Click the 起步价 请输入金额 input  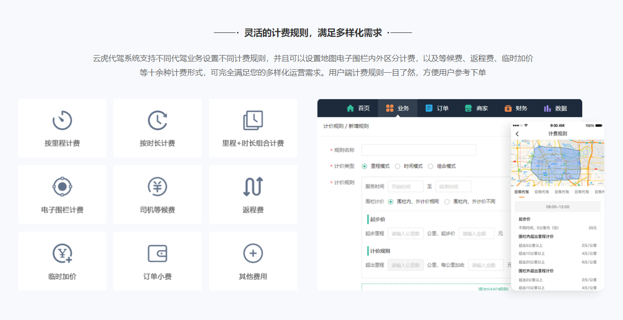tap(476, 233)
